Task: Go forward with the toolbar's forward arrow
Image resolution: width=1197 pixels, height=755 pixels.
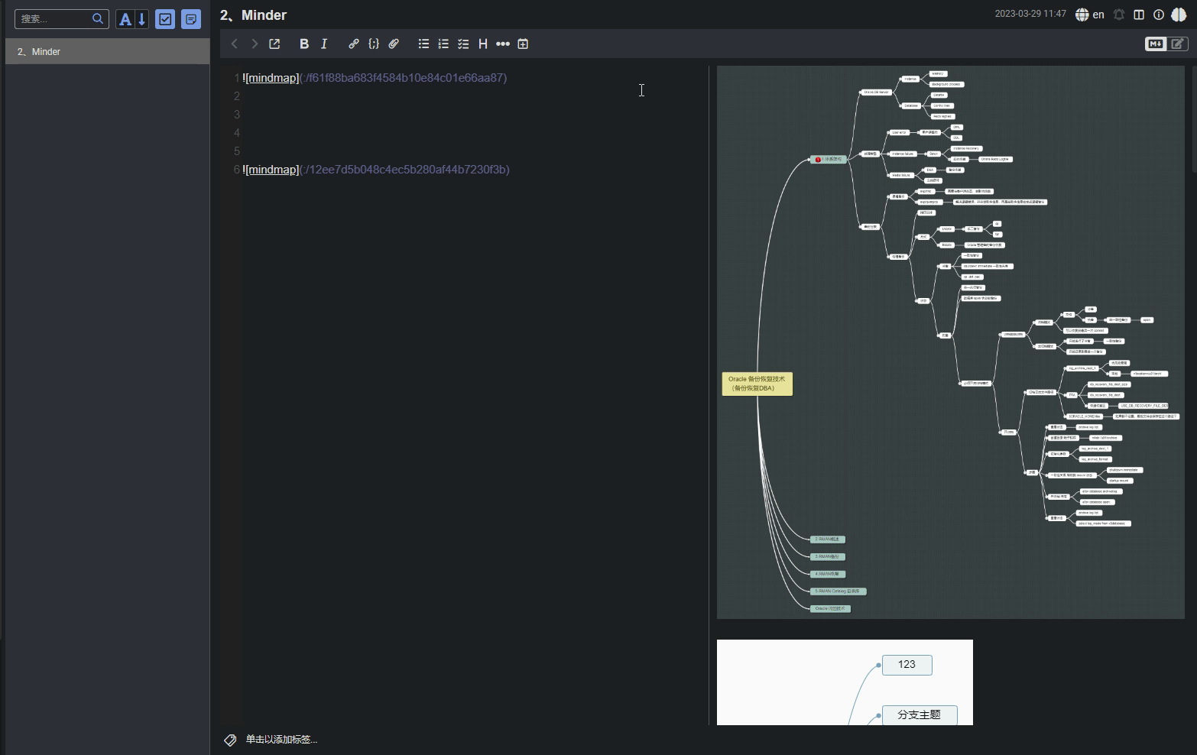Action: tap(255, 44)
